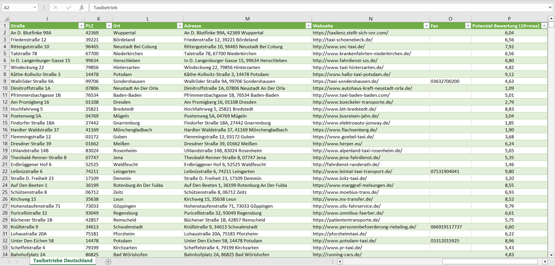Image resolution: width=555 pixels, height=266 pixels.
Task: Select the Taxibetriebe Deutschland sheet tab
Action: (x=63, y=261)
